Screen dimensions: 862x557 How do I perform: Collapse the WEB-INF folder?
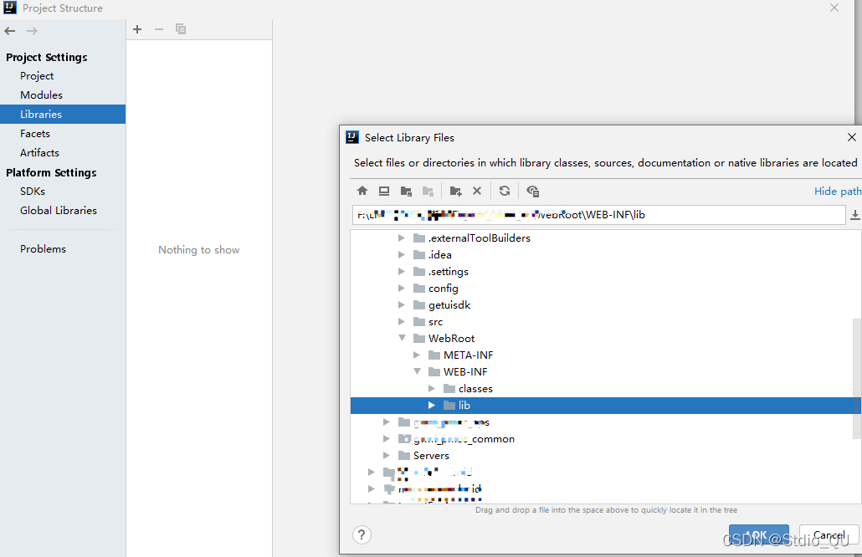click(x=418, y=371)
